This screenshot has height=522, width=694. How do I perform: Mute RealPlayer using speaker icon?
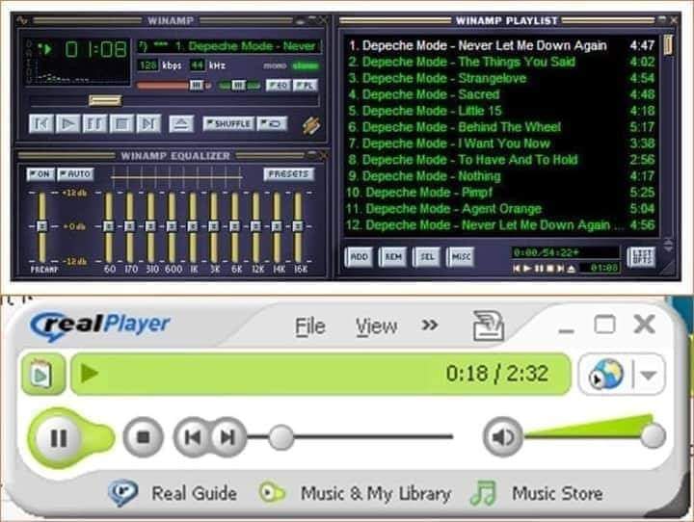pos(503,437)
